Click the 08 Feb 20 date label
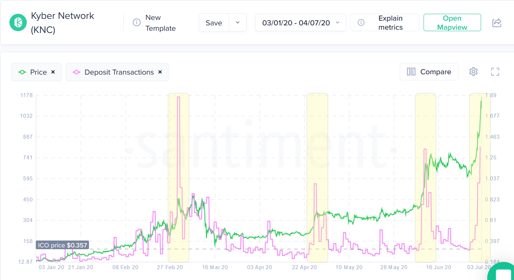The width and height of the screenshot is (514, 280). [125, 268]
